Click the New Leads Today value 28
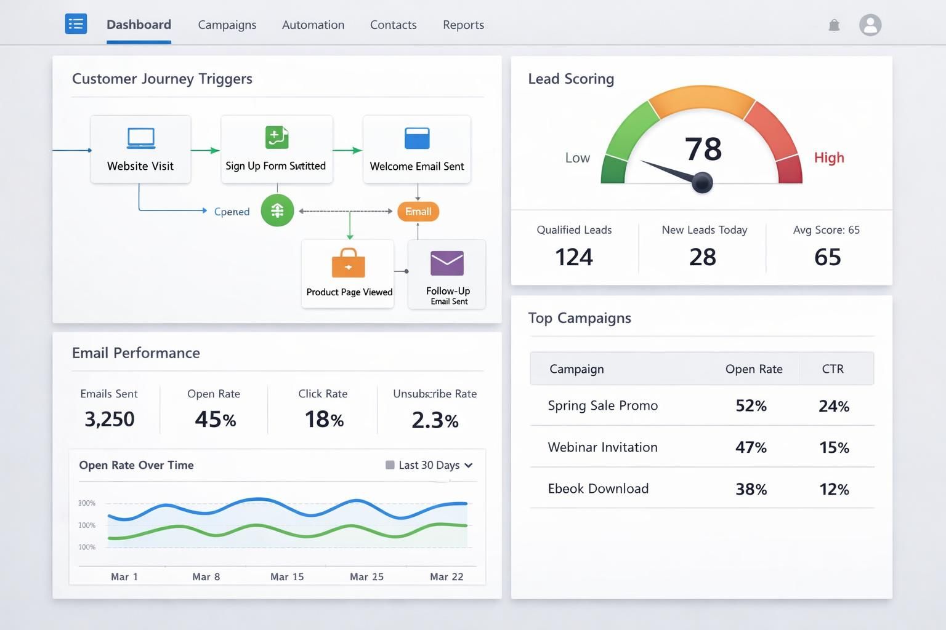Viewport: 946px width, 630px height. pos(703,257)
